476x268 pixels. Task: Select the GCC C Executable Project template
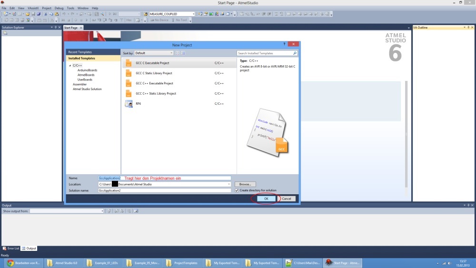pyautogui.click(x=152, y=63)
